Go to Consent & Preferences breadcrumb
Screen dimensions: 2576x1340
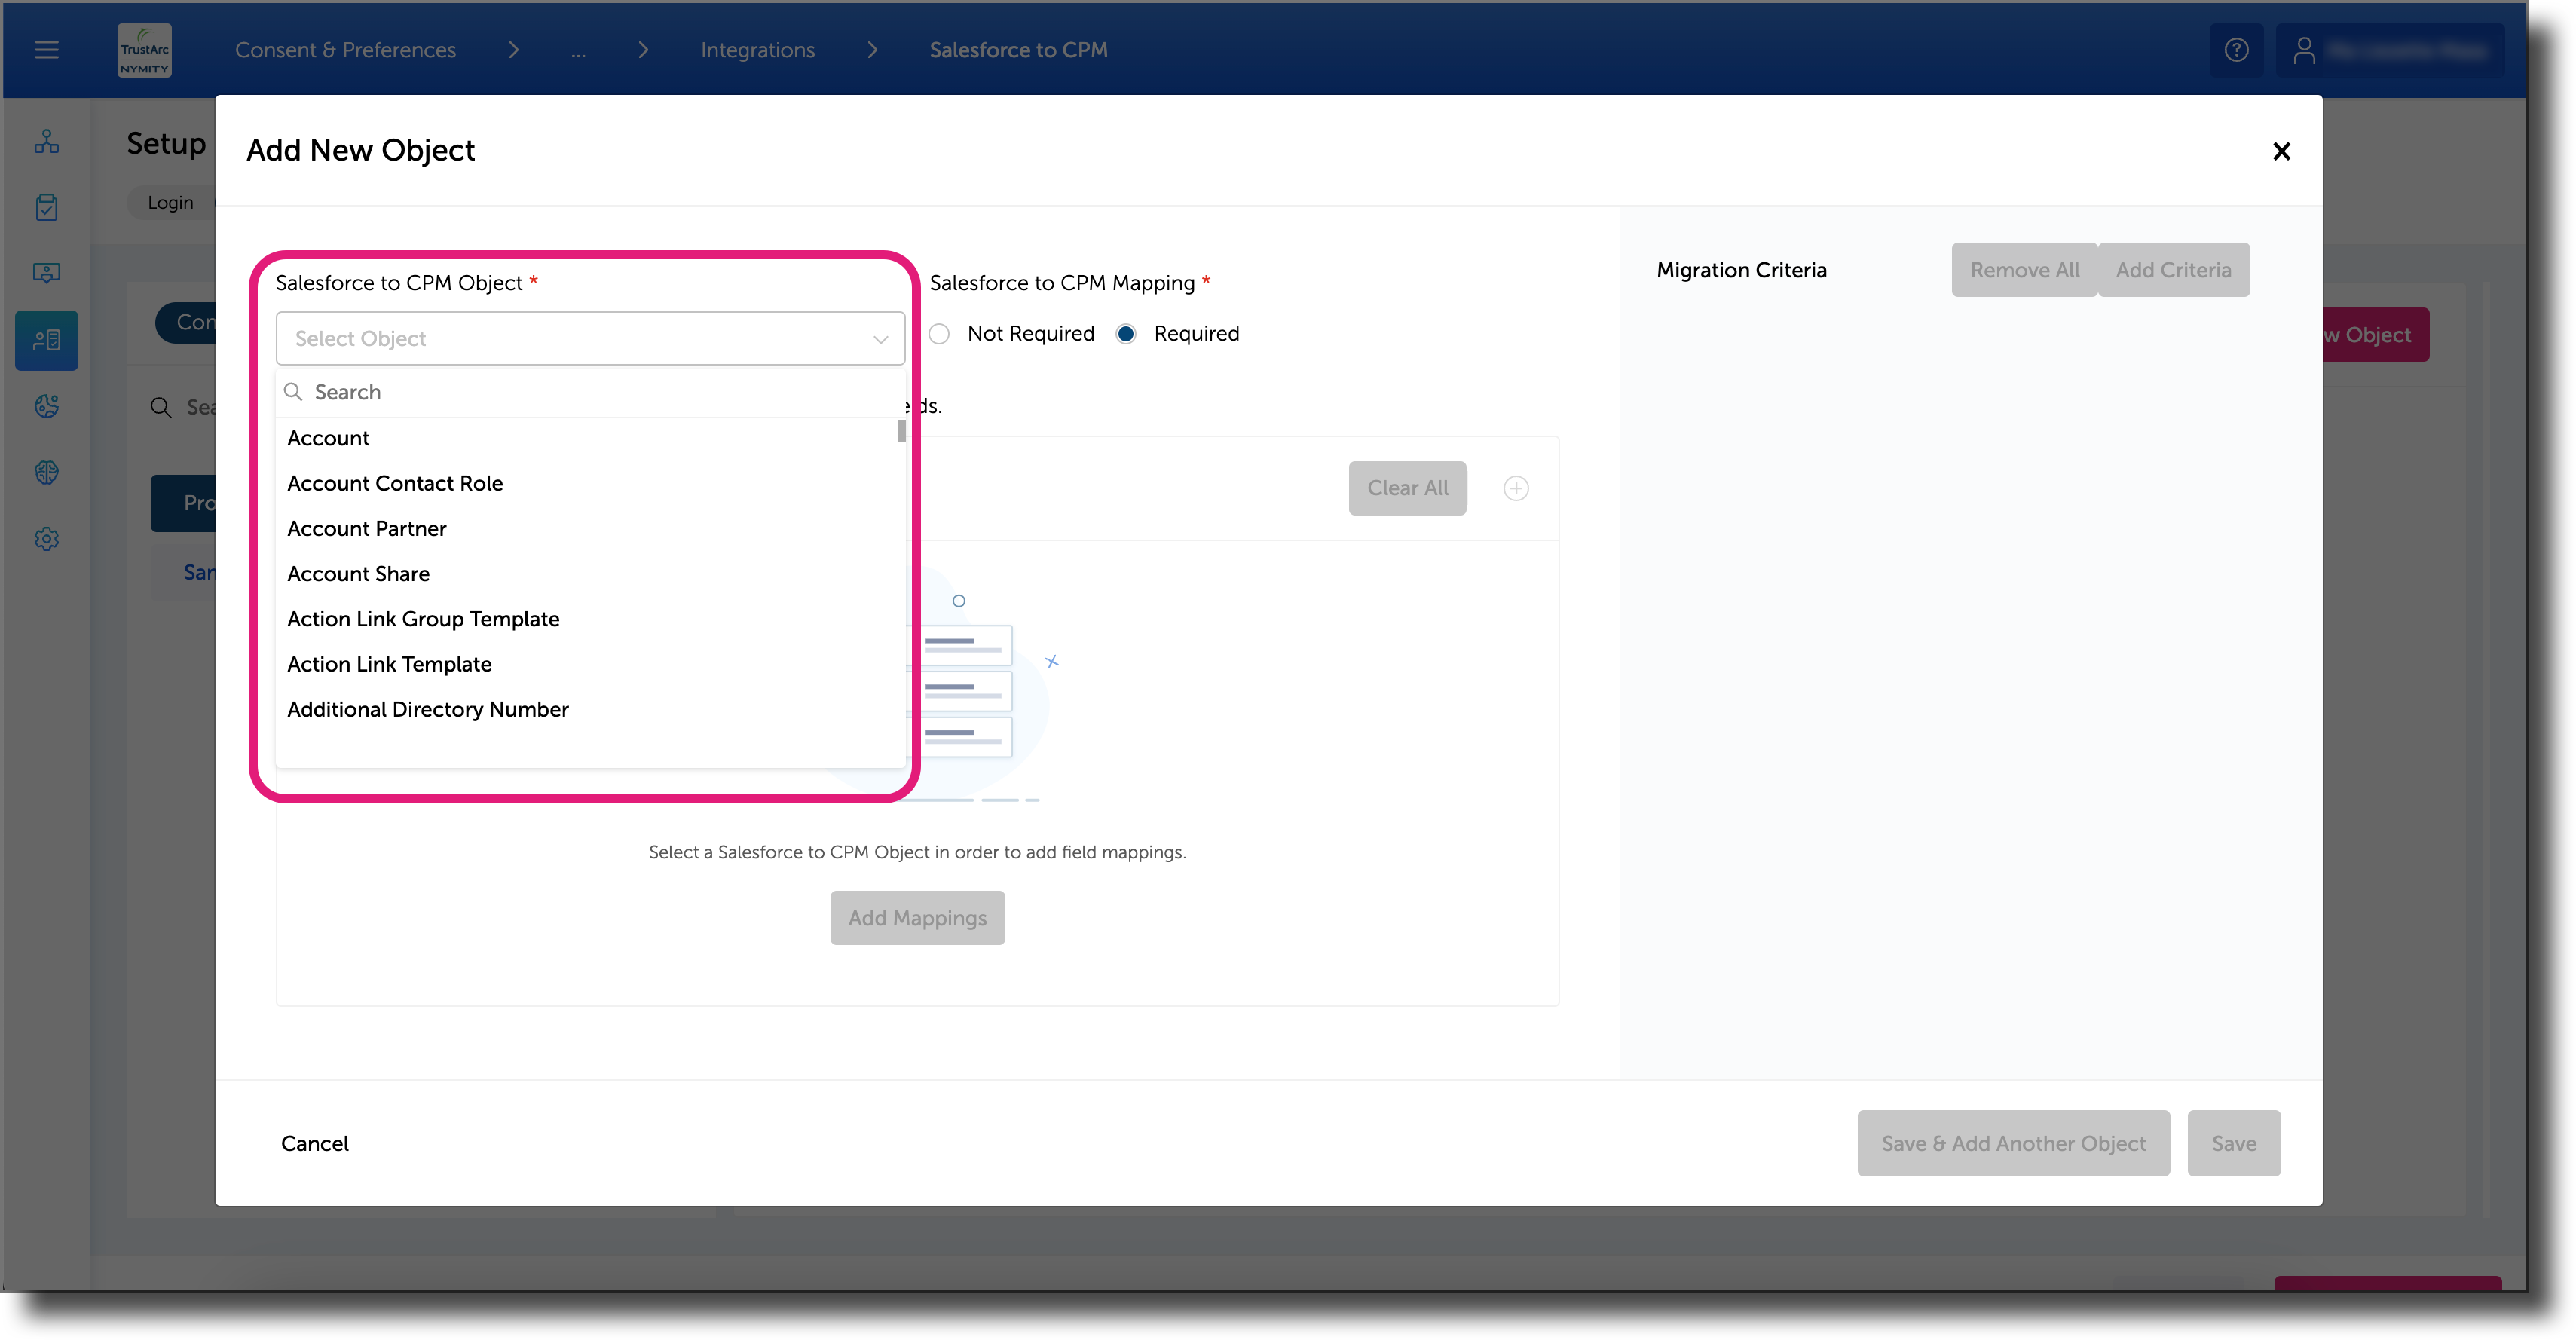pyautogui.click(x=345, y=50)
